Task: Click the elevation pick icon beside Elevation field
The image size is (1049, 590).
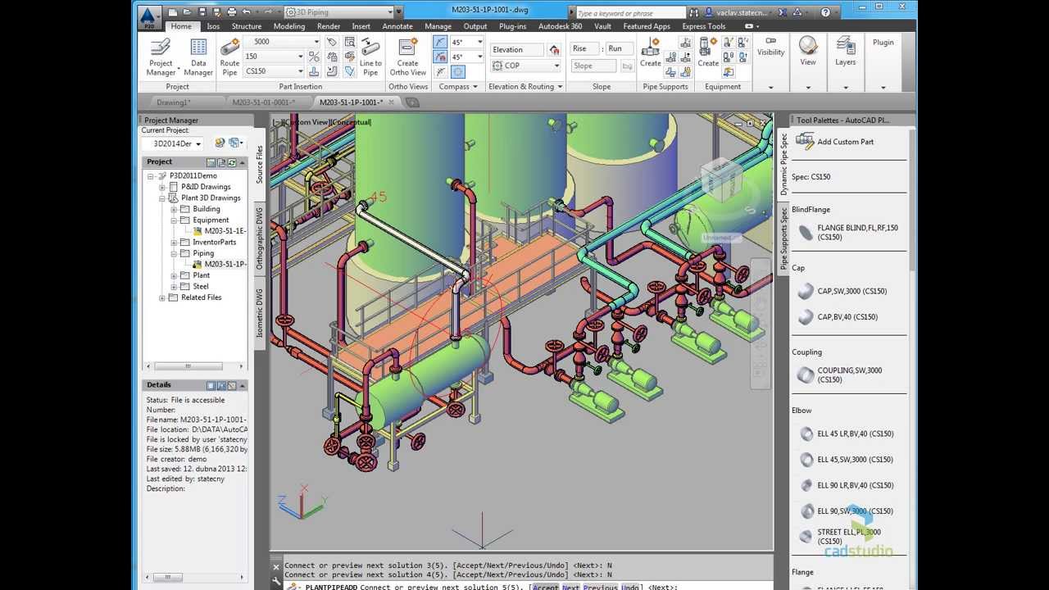Action: (553, 49)
